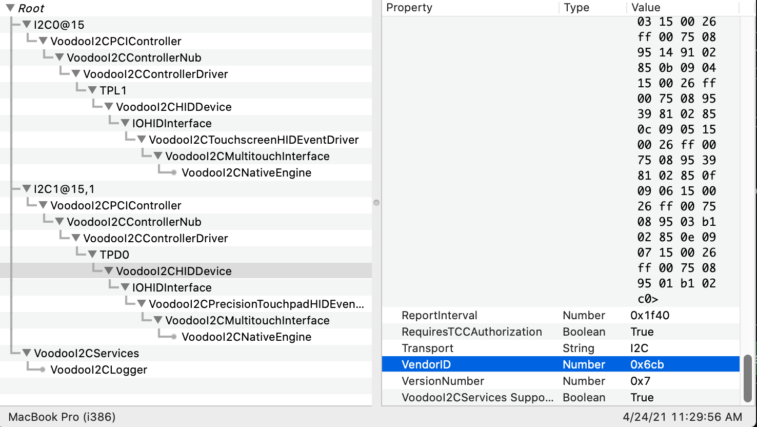Viewport: 757px width, 427px height.
Task: Collapse the Root node disclosure triangle
Action: point(10,8)
